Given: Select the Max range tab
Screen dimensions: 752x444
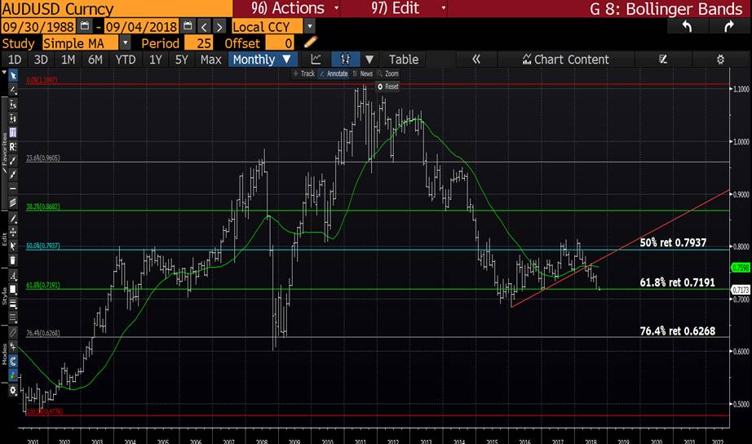Looking at the screenshot, I should pos(211,60).
